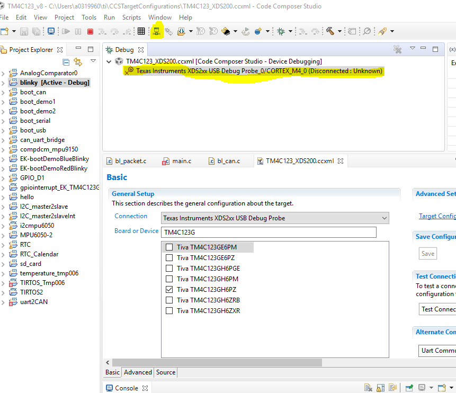
Task: Open the Run menu
Action: pos(109,17)
